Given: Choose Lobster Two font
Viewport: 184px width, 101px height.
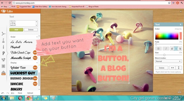Looking at the screenshot, I should (18, 68).
